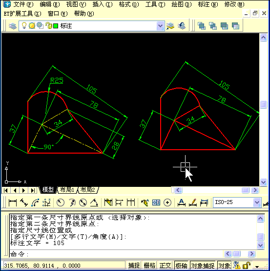Click Make Object's Layer Current icon
This screenshot has width=270, height=271.
point(170,26)
